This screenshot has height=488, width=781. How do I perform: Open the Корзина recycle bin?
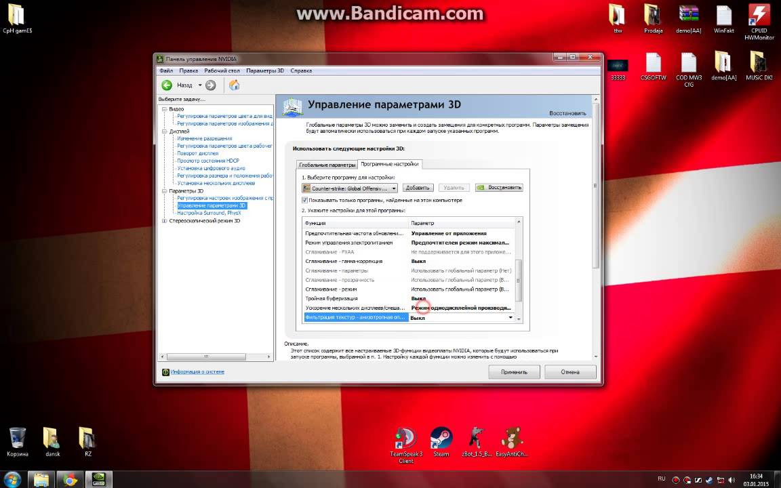[18, 442]
